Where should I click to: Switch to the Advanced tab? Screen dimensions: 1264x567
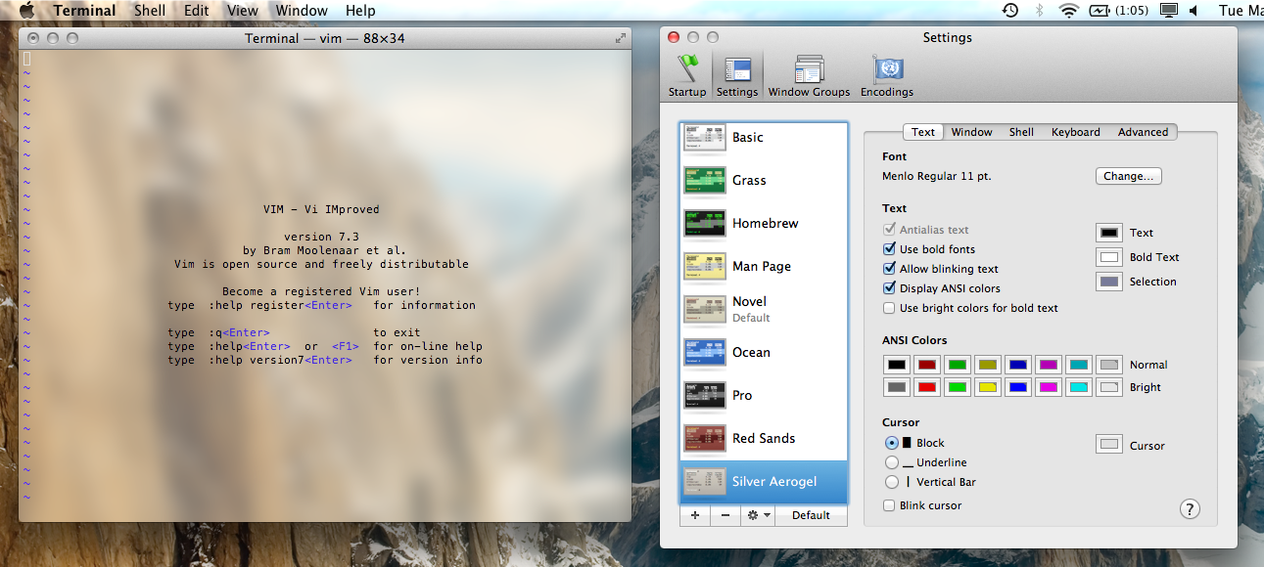(1143, 132)
